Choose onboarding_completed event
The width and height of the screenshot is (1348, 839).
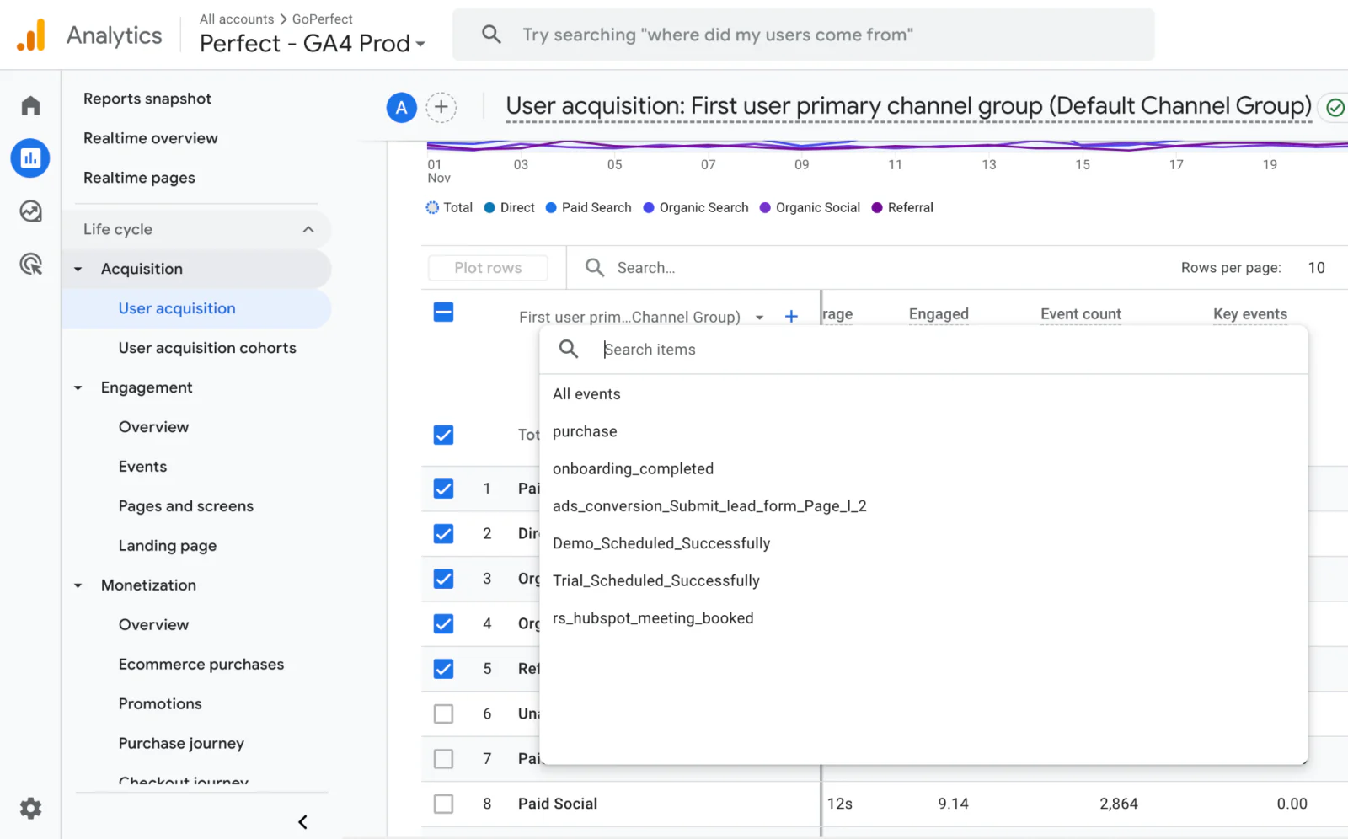pos(923,468)
